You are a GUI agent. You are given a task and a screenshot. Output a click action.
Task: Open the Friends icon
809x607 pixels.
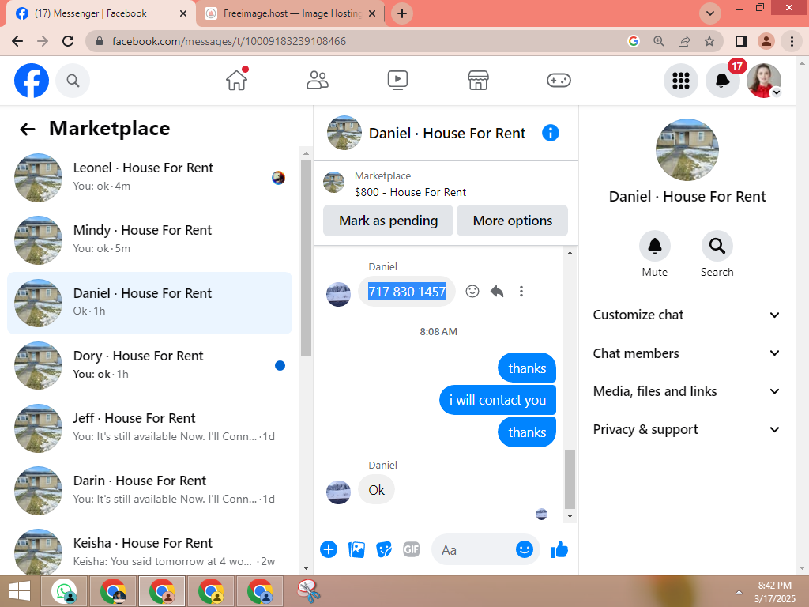(318, 80)
